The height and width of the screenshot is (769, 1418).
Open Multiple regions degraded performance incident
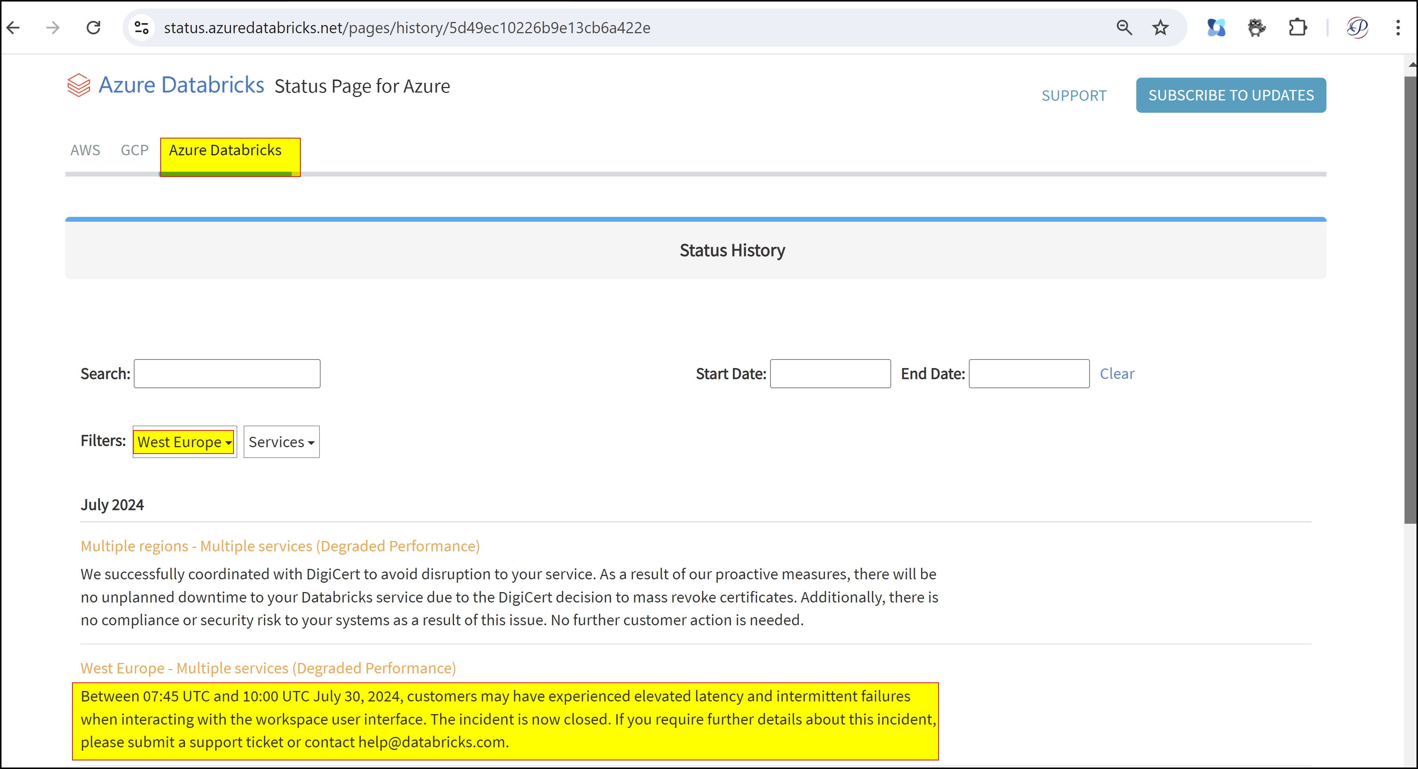point(280,546)
